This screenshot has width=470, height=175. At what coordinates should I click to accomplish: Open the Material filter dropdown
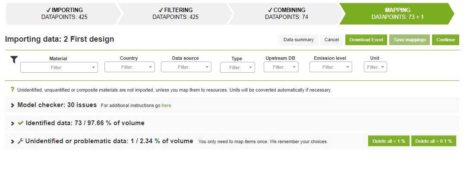[59, 68]
